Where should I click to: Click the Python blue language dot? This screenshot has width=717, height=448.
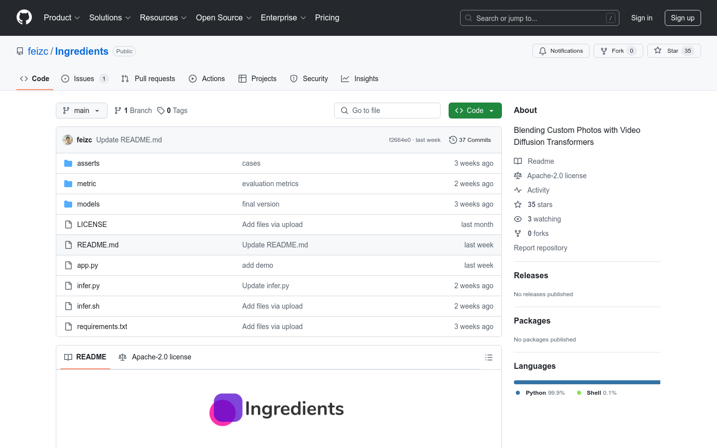point(518,393)
